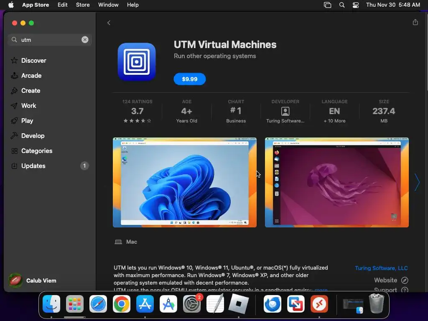Click the Discover star icon
The height and width of the screenshot is (321, 428).
14,60
